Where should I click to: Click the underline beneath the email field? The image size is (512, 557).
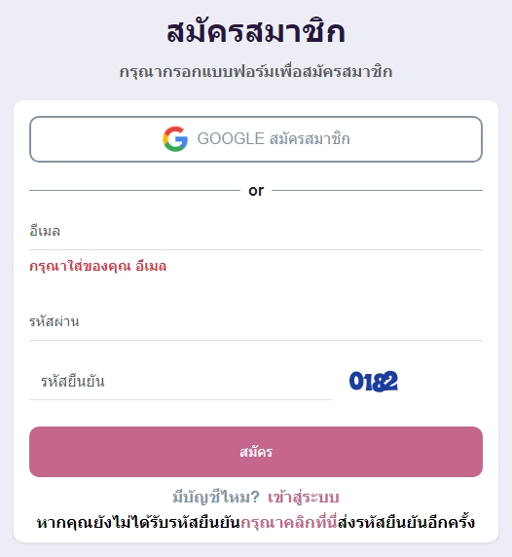tap(256, 249)
